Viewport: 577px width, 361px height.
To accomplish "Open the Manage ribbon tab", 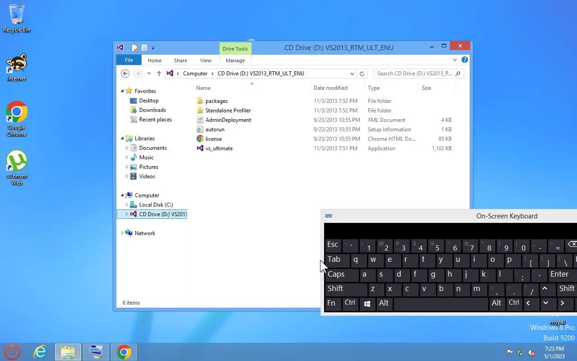I will [x=235, y=60].
